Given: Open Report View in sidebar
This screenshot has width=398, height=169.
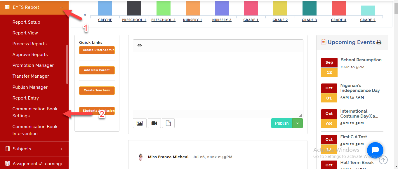Looking at the screenshot, I should (25, 33).
